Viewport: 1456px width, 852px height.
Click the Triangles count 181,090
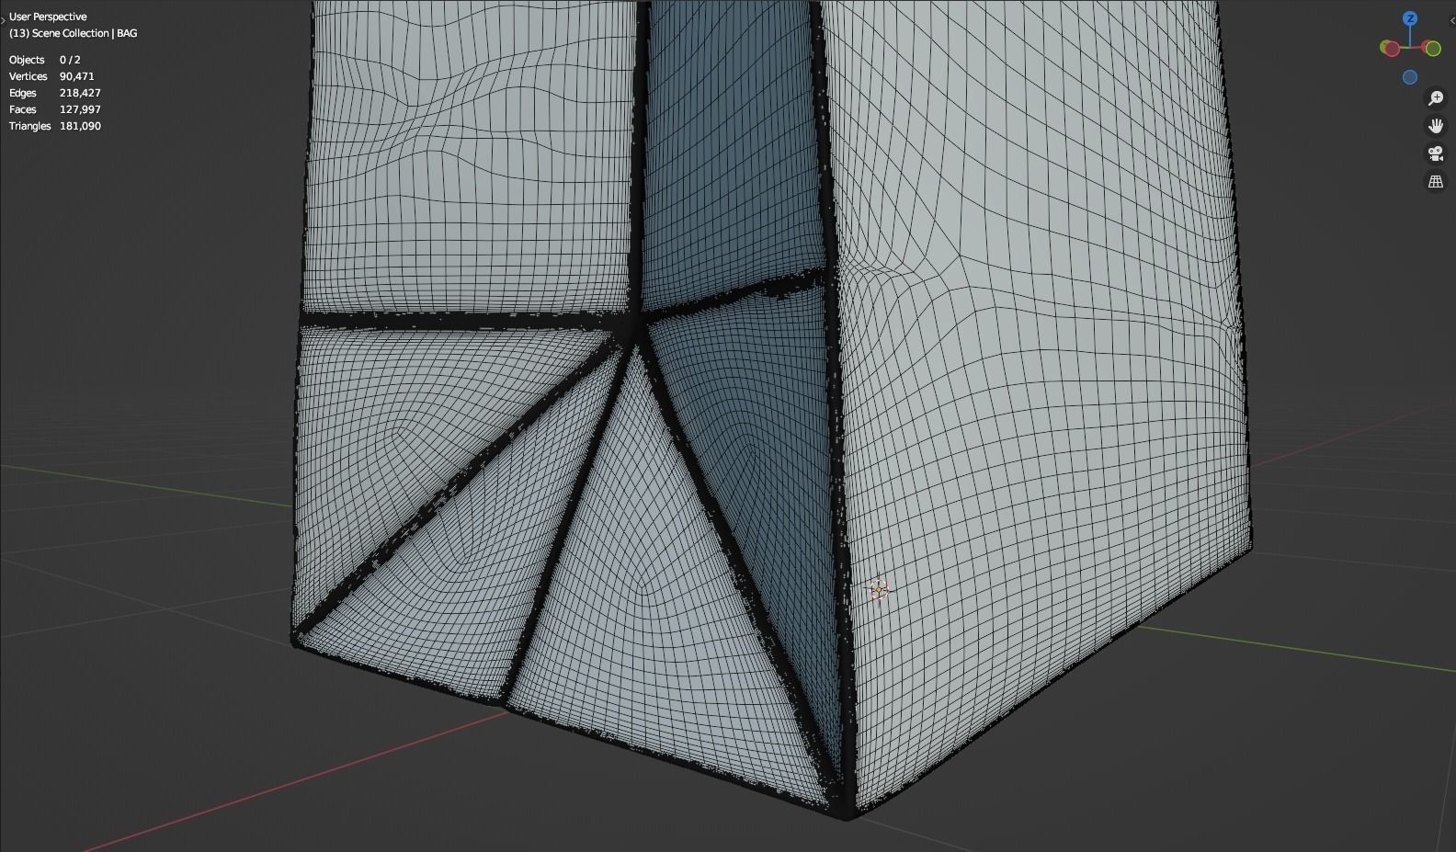80,126
